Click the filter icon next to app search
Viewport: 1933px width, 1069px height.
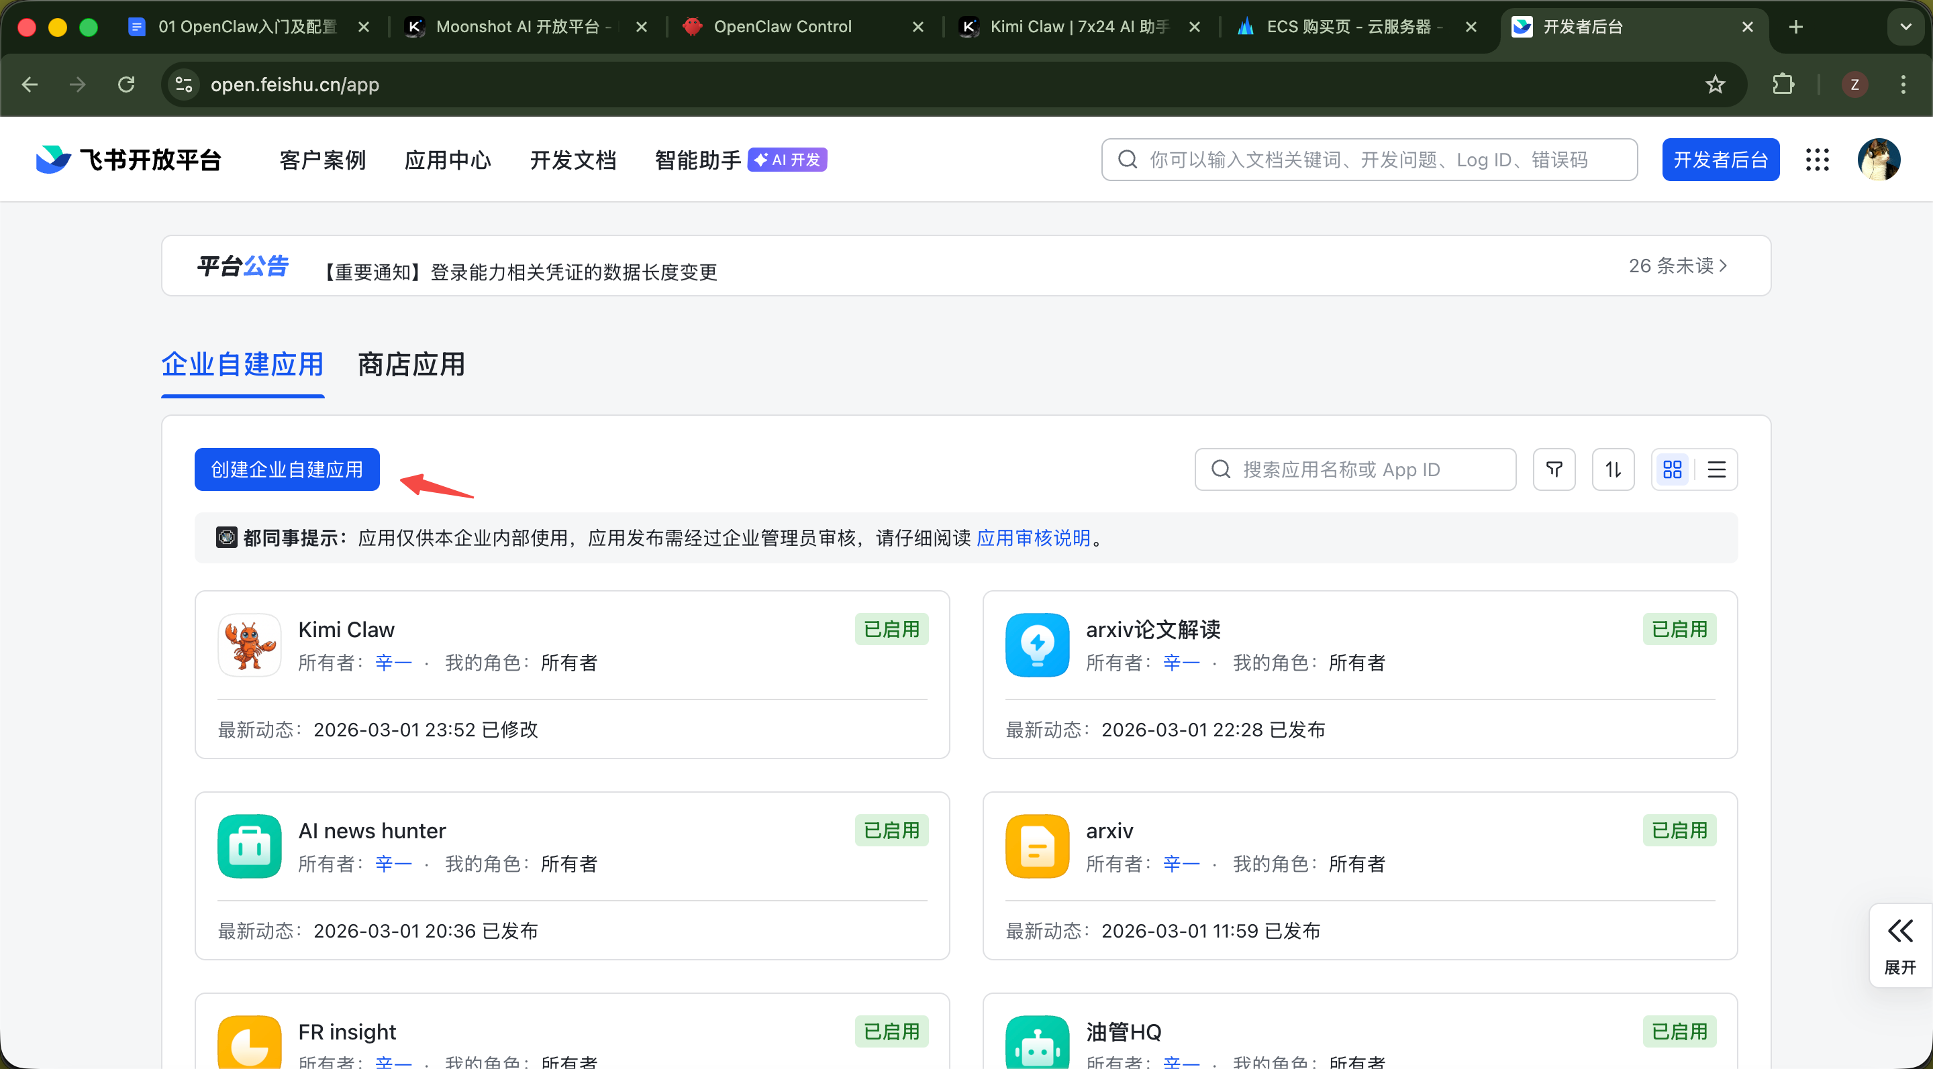pyautogui.click(x=1554, y=469)
